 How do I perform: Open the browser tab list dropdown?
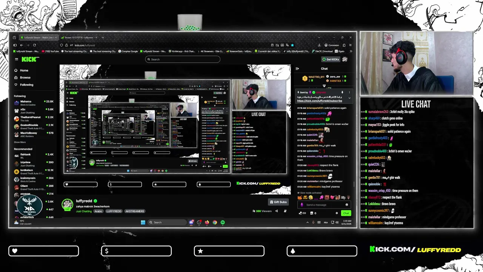319,37
